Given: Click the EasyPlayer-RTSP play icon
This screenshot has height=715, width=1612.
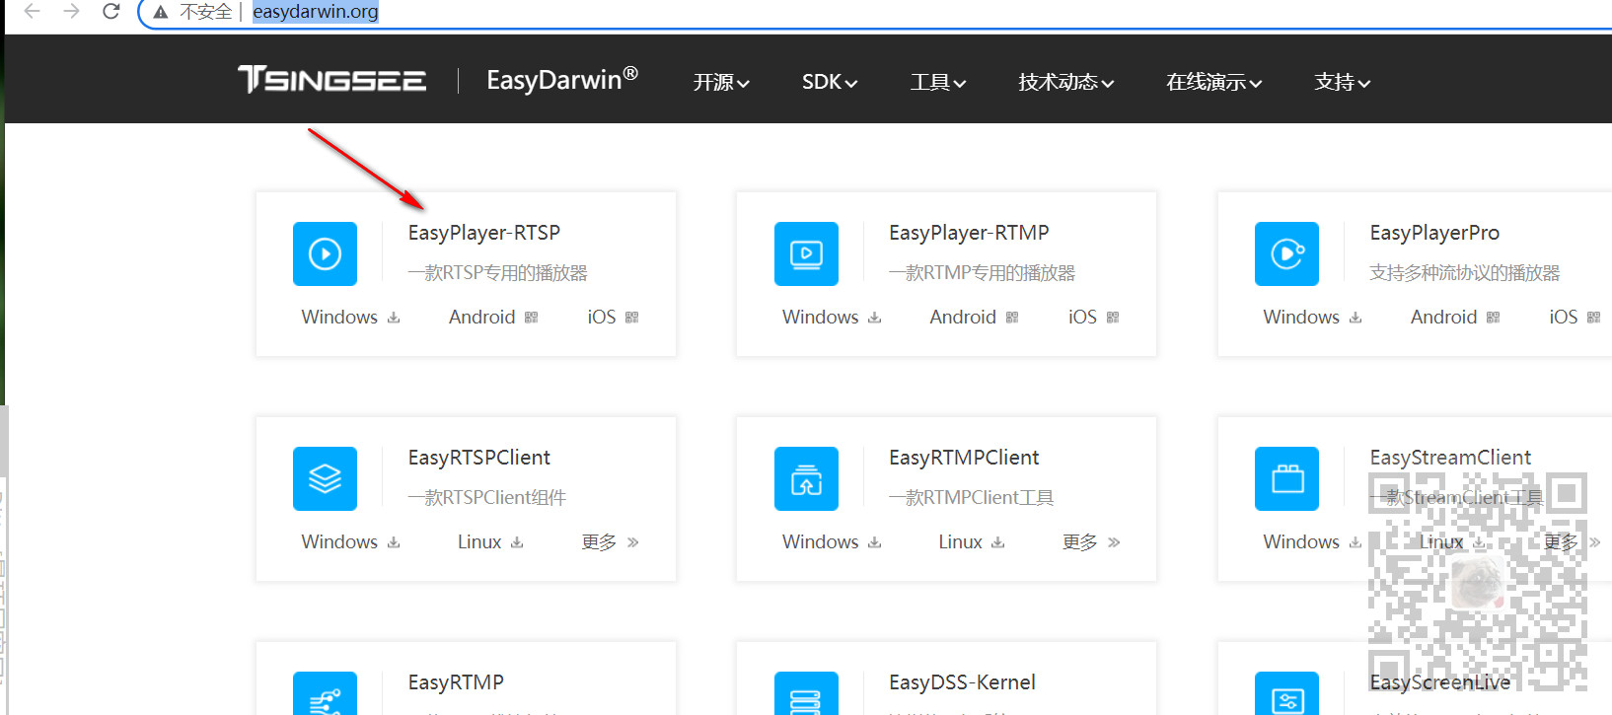Looking at the screenshot, I should (x=325, y=253).
